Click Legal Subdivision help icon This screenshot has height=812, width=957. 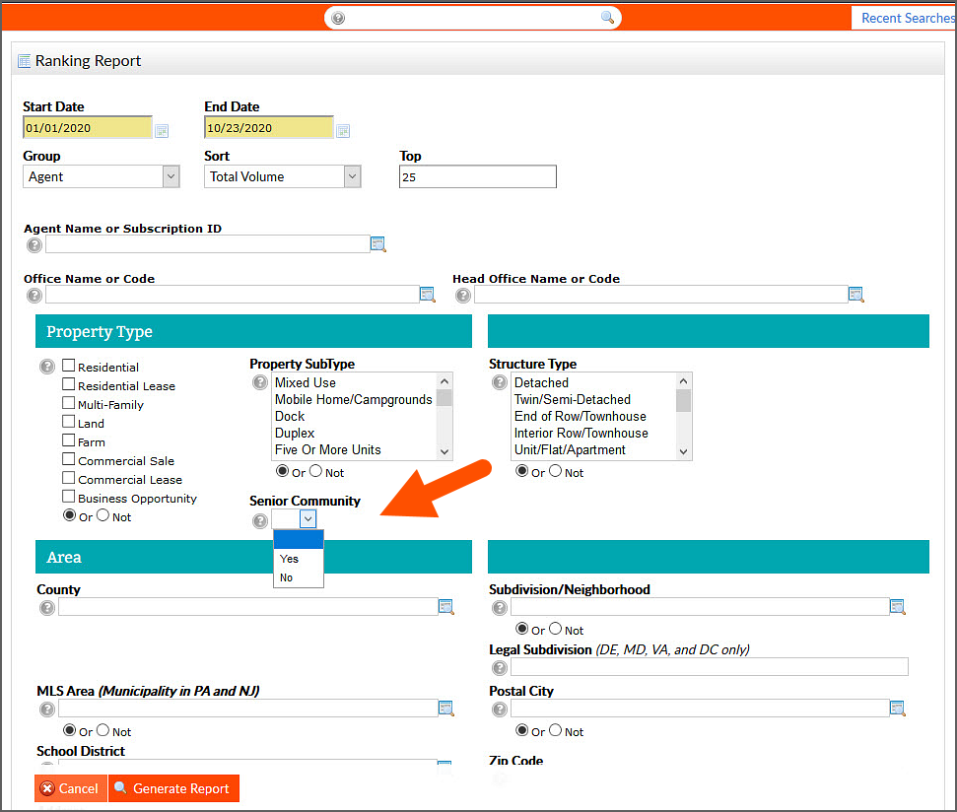(500, 667)
